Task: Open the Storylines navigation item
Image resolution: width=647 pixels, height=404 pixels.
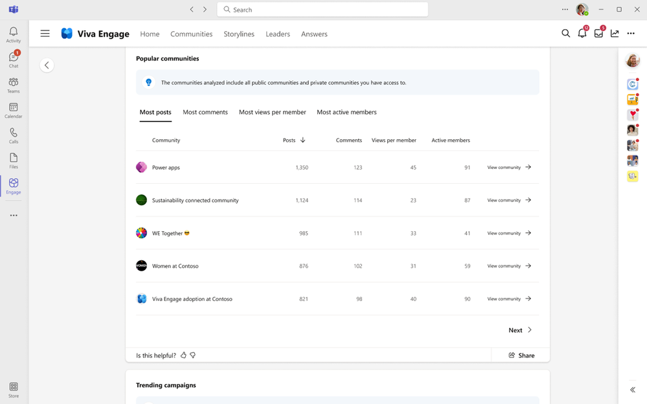Action: (239, 34)
